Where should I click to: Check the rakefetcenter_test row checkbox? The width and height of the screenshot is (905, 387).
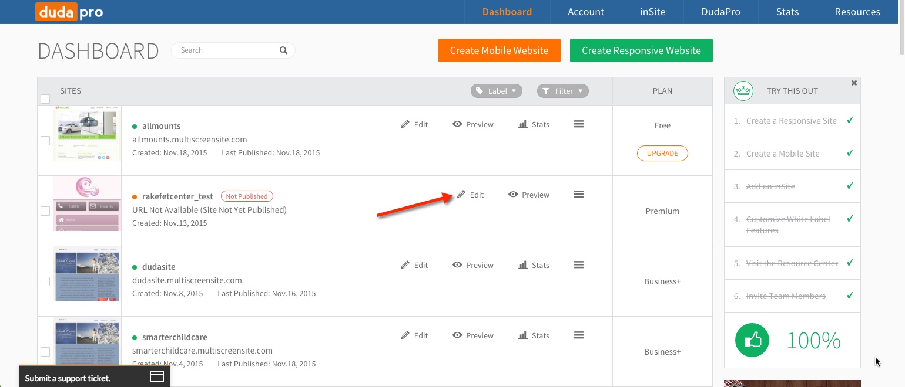pyautogui.click(x=45, y=211)
